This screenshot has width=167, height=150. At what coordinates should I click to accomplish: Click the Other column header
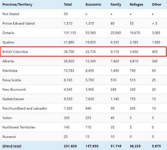(156, 4)
